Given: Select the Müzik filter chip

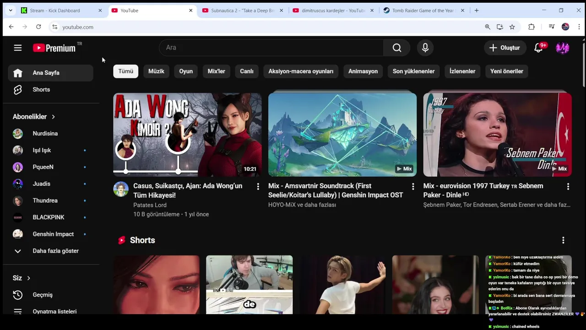Looking at the screenshot, I should tap(156, 71).
